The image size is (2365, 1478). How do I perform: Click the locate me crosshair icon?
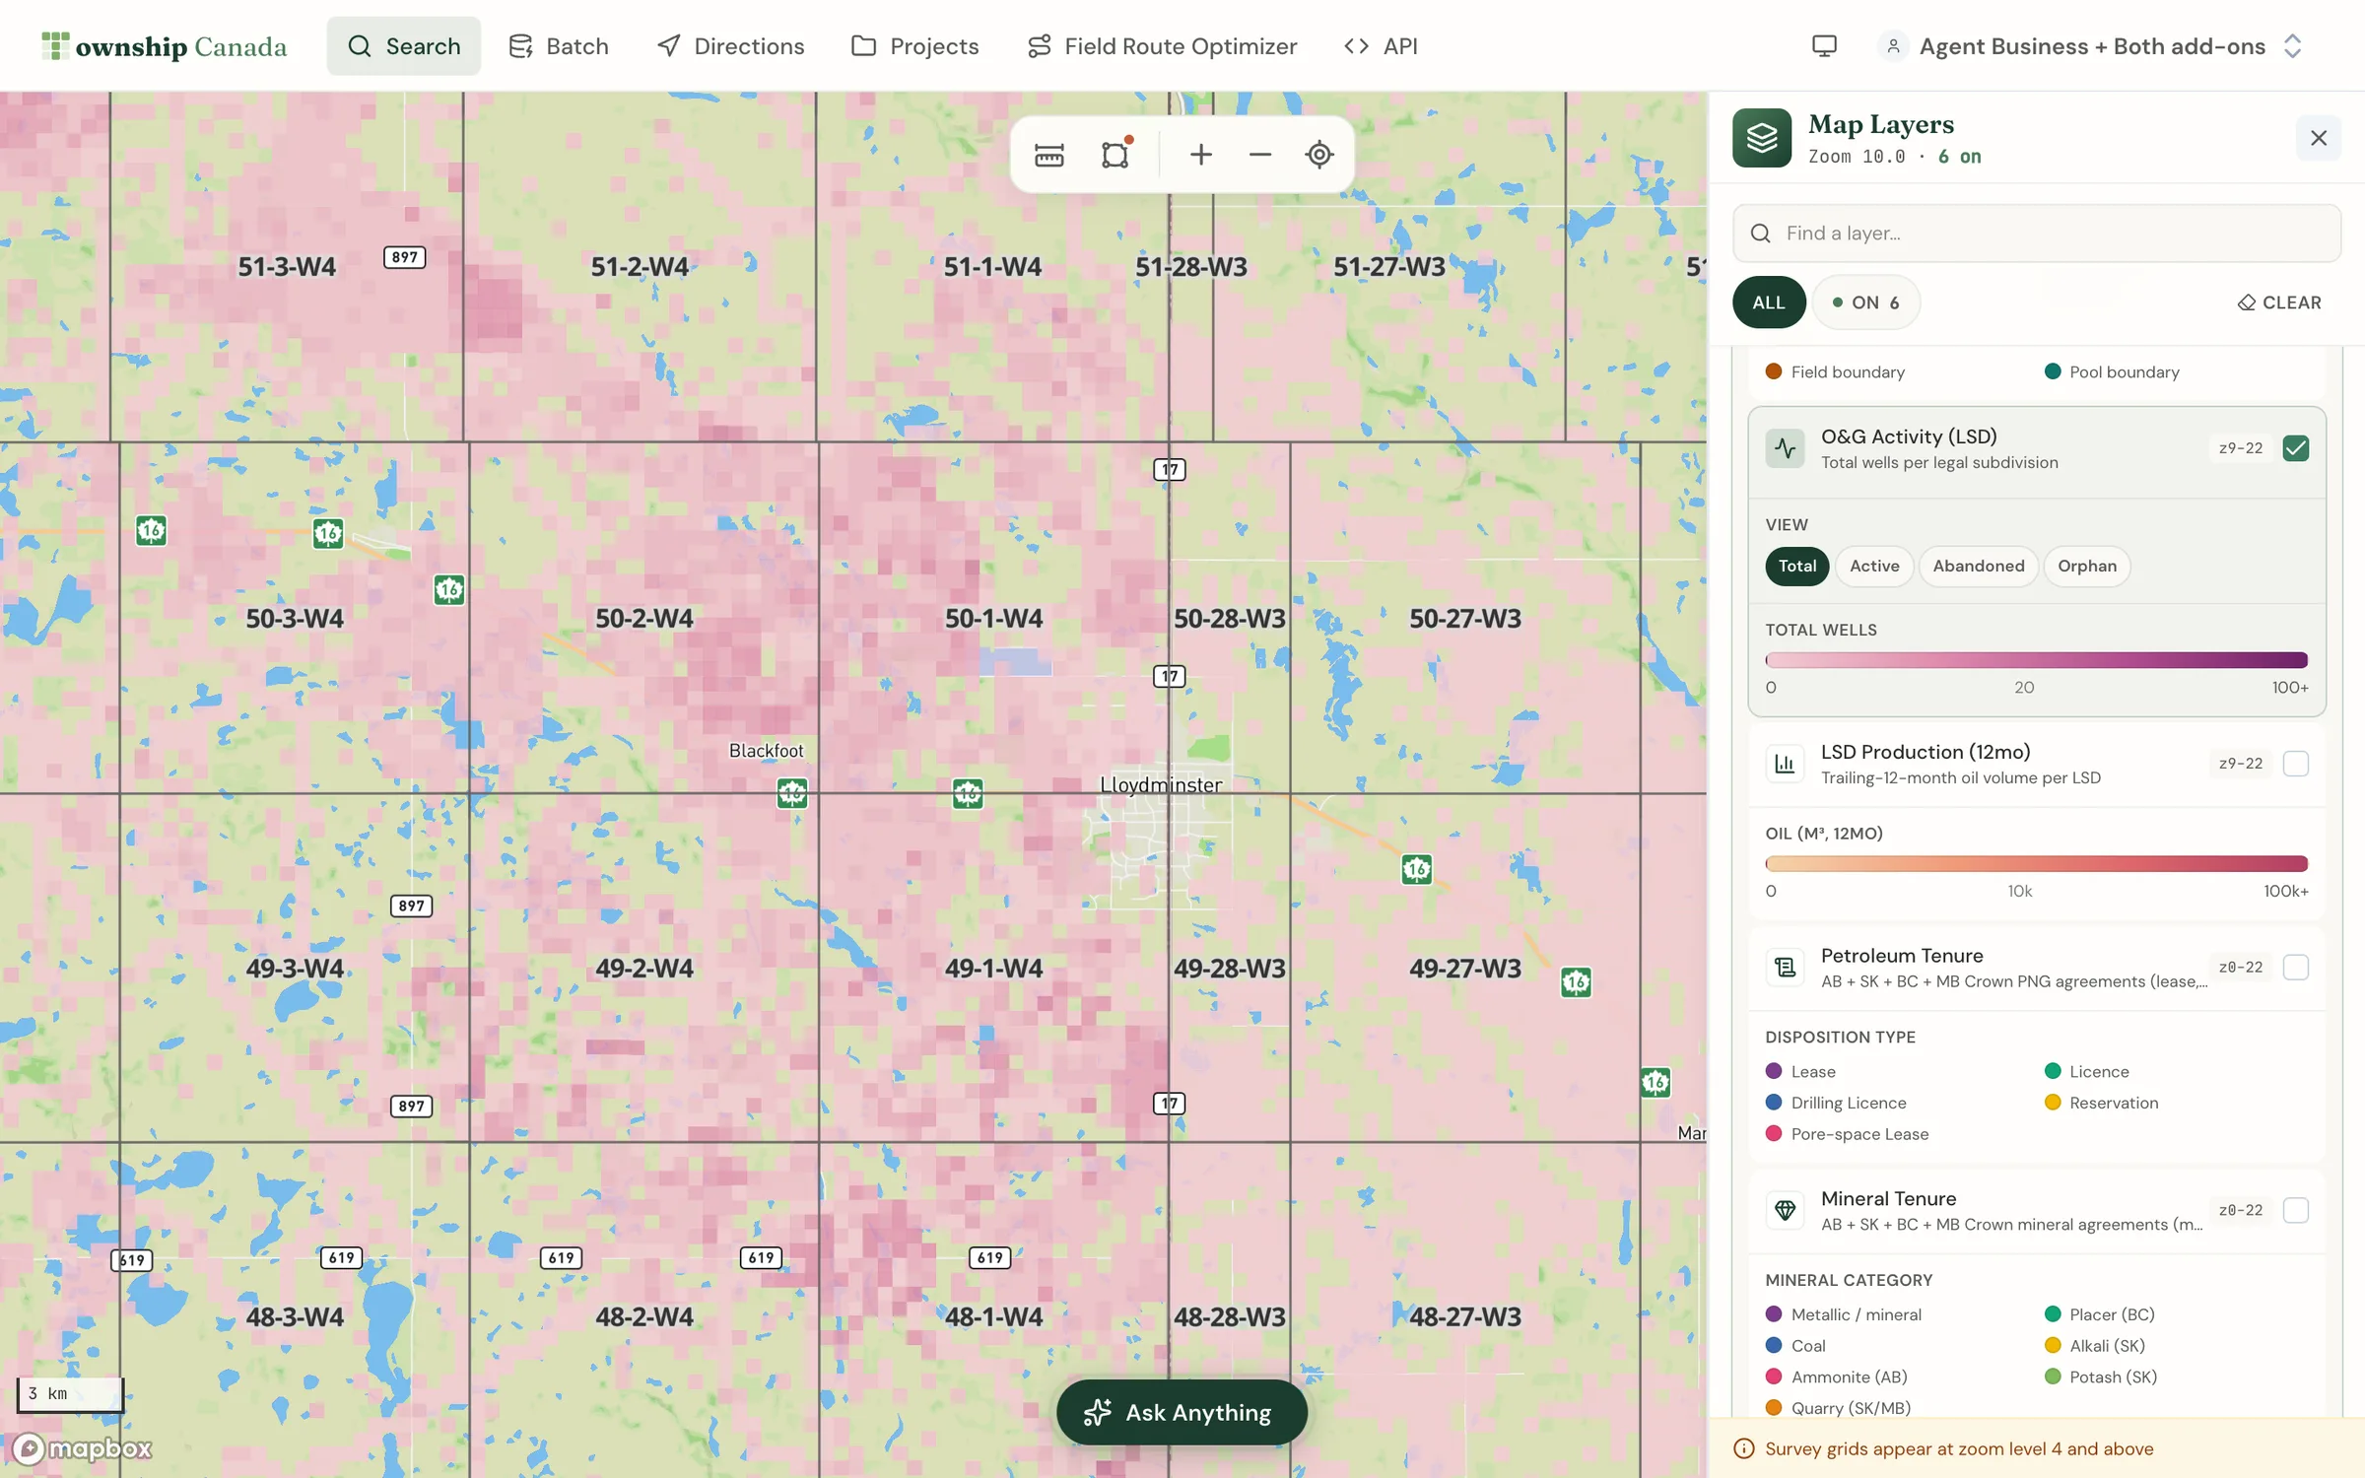[x=1318, y=155]
